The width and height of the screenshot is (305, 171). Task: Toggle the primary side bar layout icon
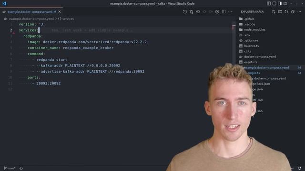tap(269, 3)
